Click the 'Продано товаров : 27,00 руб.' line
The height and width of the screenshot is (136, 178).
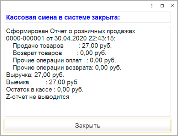pos(62,46)
